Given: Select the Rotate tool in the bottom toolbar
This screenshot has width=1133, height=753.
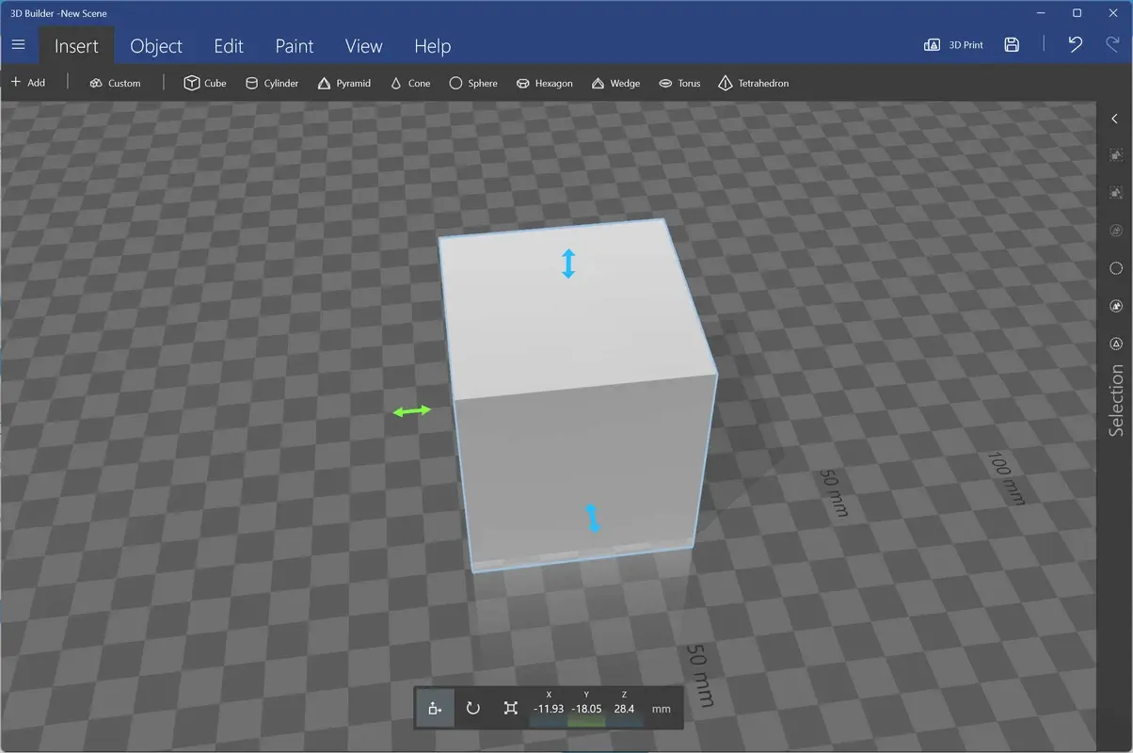Looking at the screenshot, I should (x=472, y=708).
